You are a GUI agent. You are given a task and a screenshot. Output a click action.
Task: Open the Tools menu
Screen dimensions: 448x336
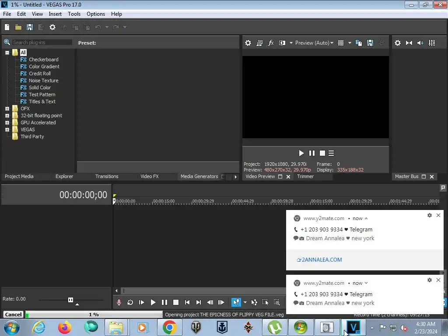pyautogui.click(x=74, y=14)
